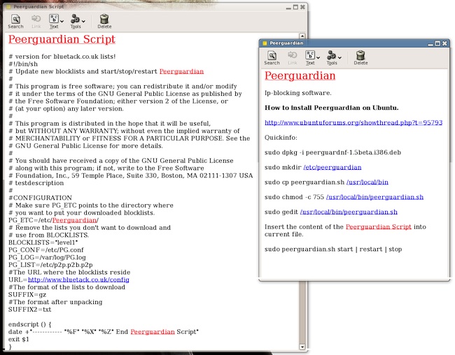Click the 'BLOCKLISTS="level1"' line

click(43, 242)
